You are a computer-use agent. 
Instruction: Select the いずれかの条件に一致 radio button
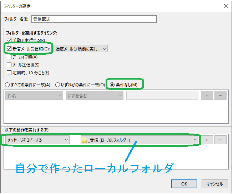(57, 85)
